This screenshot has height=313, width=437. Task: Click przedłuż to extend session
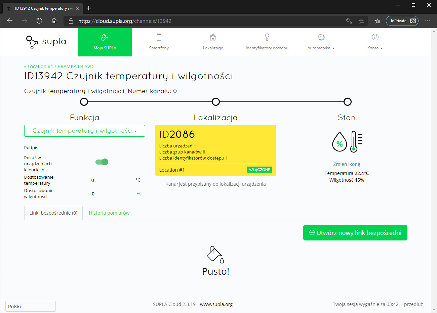pyautogui.click(x=413, y=304)
